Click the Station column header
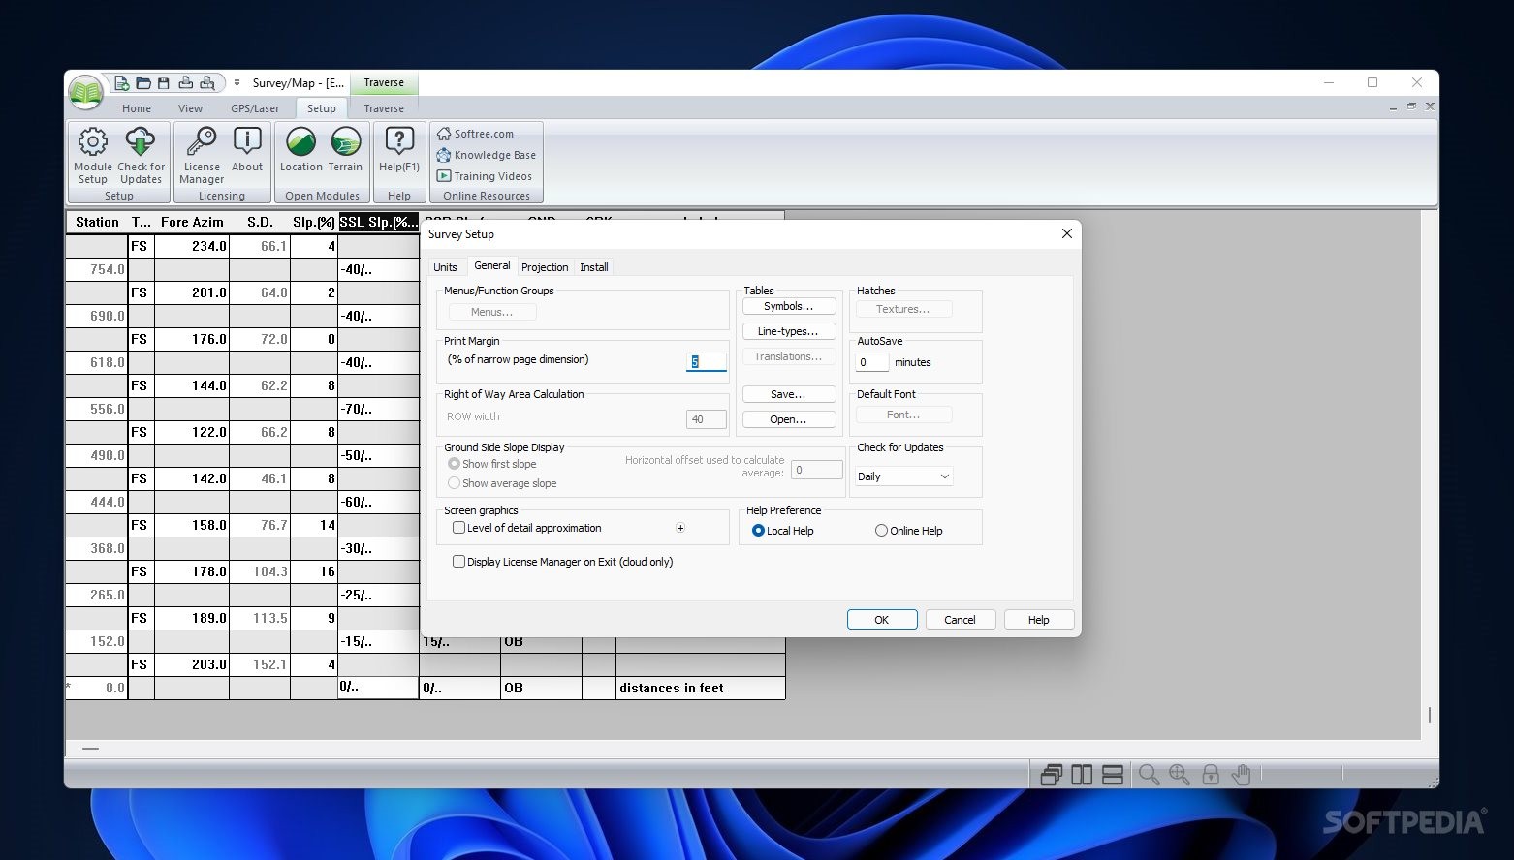1514x860 pixels. [97, 222]
